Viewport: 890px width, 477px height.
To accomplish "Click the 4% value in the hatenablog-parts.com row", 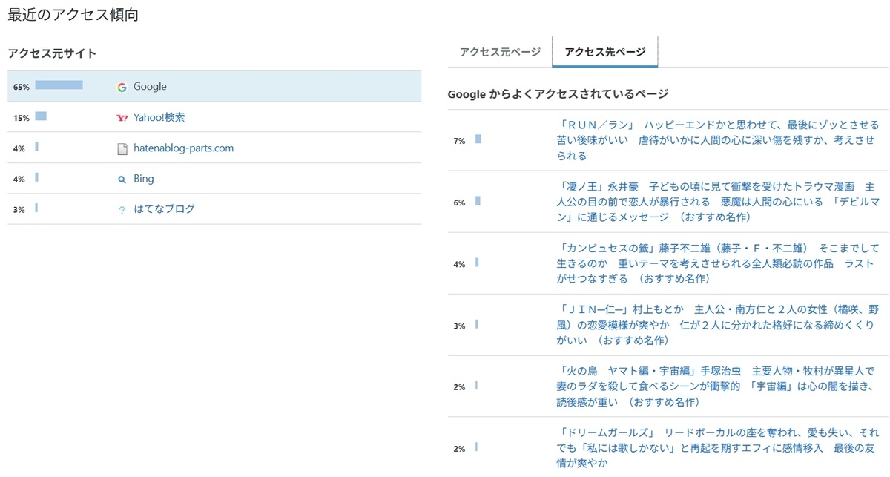I will coord(19,149).
